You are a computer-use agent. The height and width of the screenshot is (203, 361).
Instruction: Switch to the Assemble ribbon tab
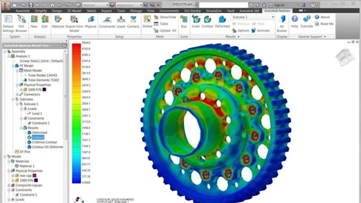pos(22,11)
